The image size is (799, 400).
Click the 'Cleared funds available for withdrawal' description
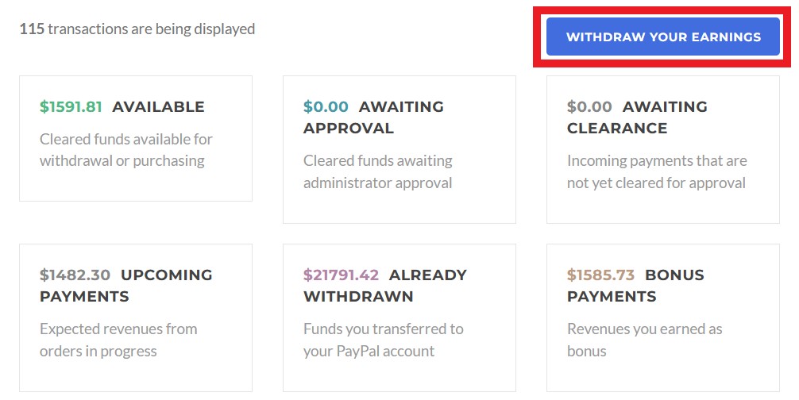coord(125,150)
